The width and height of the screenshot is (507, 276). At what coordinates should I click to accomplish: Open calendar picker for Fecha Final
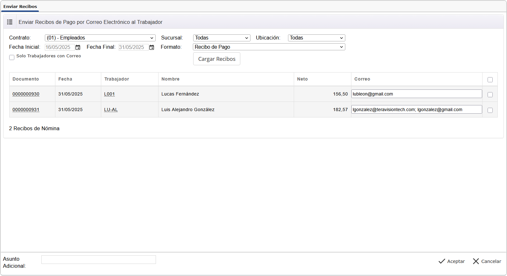[x=152, y=47]
